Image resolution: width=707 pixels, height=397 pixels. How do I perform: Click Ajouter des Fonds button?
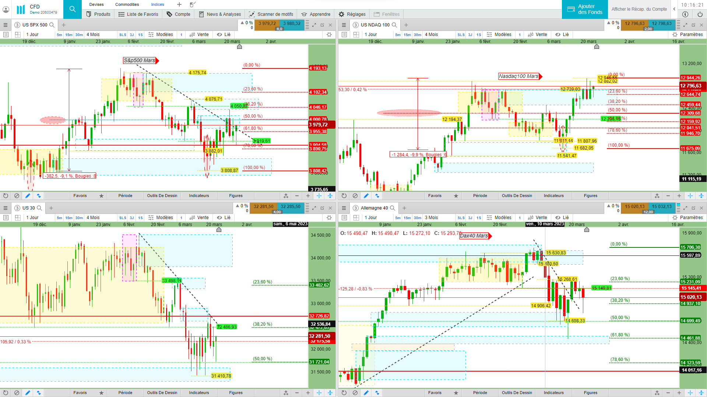585,9
